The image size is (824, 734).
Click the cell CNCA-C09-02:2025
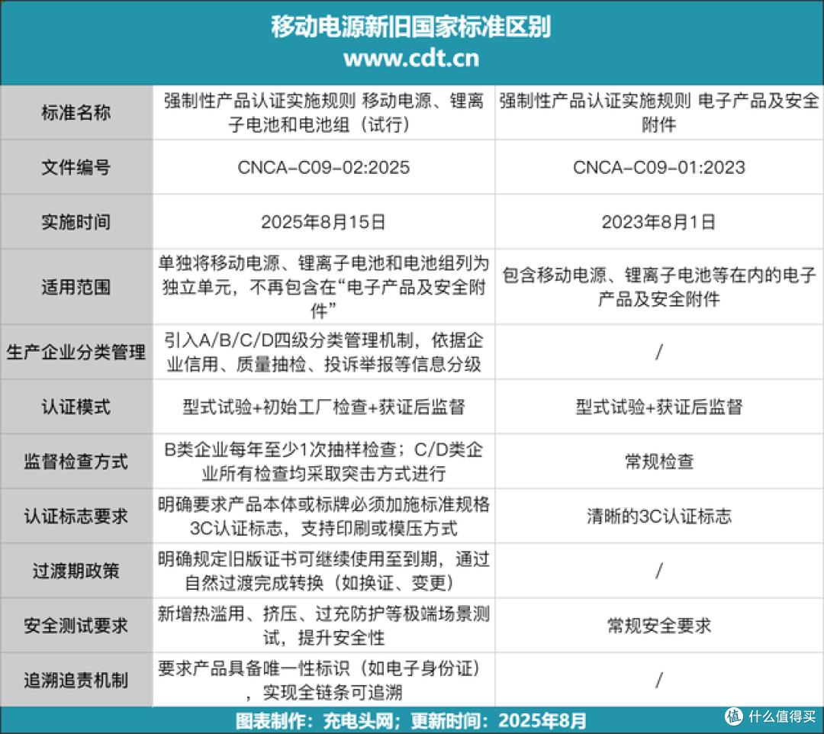323,167
